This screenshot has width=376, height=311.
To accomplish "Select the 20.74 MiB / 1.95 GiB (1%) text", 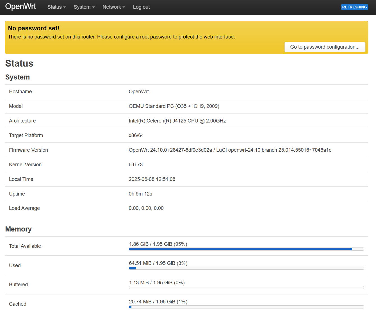I will pyautogui.click(x=158, y=302).
